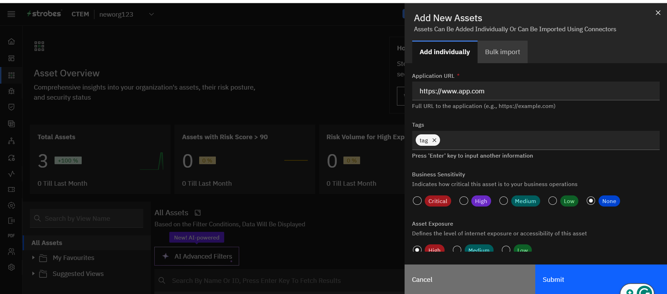Select the purple High sensitivity badge
Image resolution: width=667 pixels, height=294 pixels.
pyautogui.click(x=481, y=201)
